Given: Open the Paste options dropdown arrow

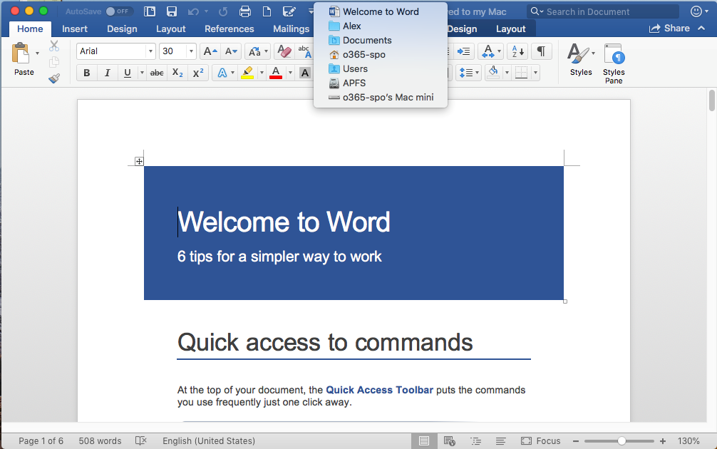Looking at the screenshot, I should tap(38, 53).
